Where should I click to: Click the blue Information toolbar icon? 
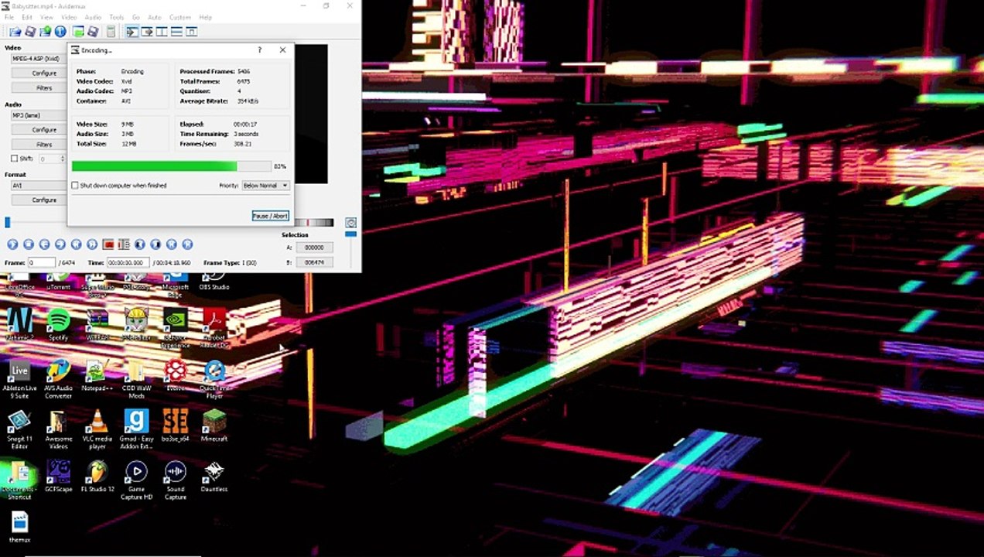click(x=60, y=32)
